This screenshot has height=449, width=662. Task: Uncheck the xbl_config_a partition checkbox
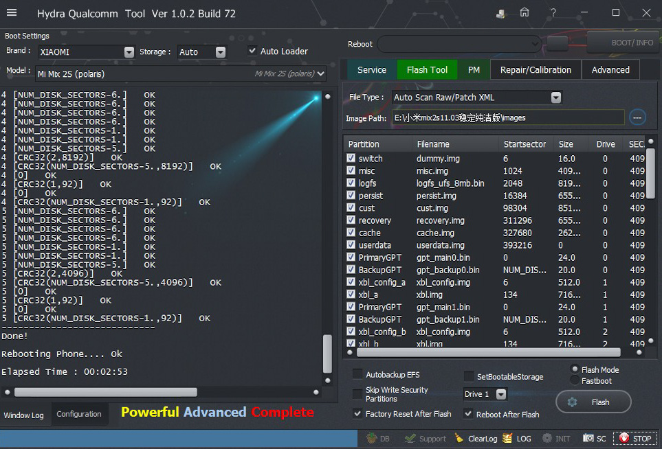351,281
